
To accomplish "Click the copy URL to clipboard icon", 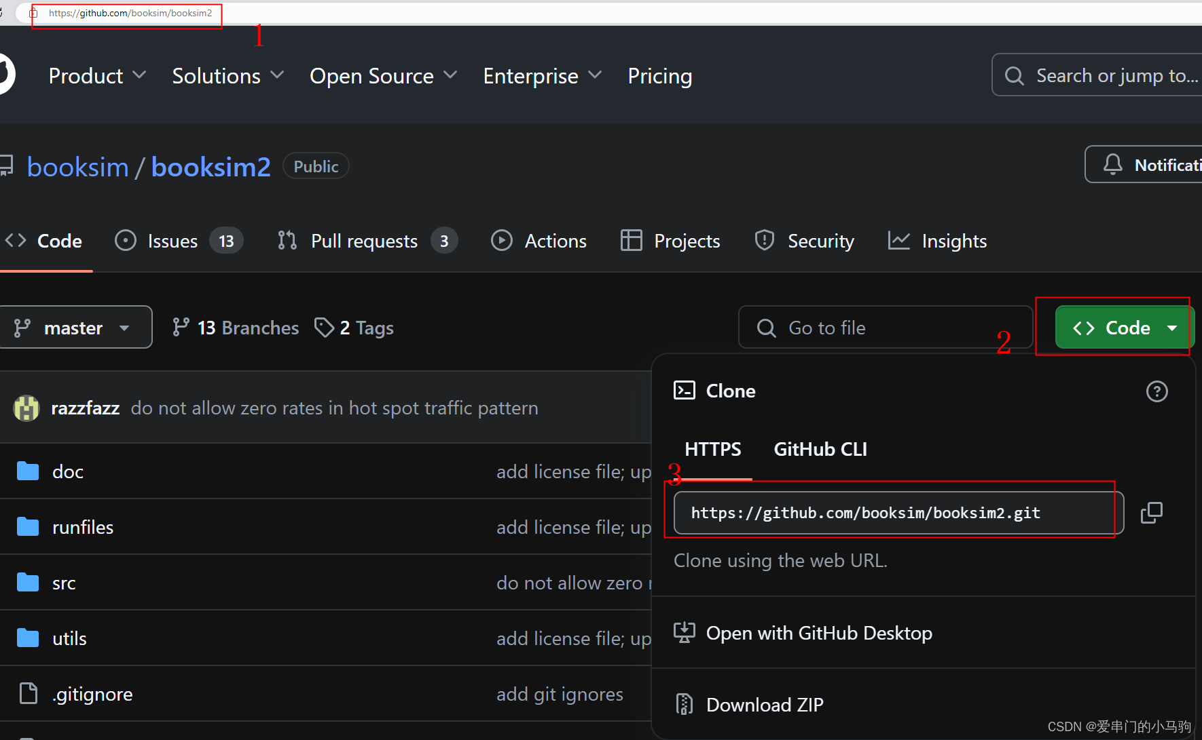I will coord(1152,513).
